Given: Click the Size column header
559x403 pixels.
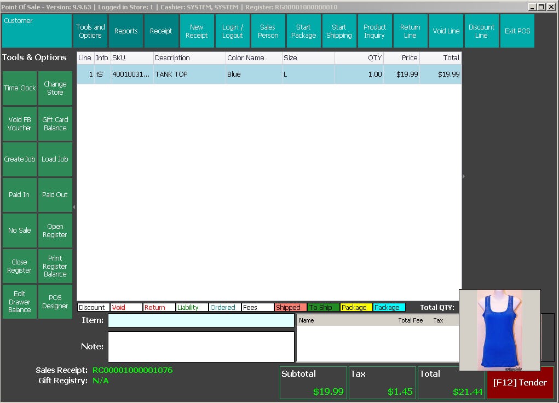Looking at the screenshot, I should [x=308, y=58].
